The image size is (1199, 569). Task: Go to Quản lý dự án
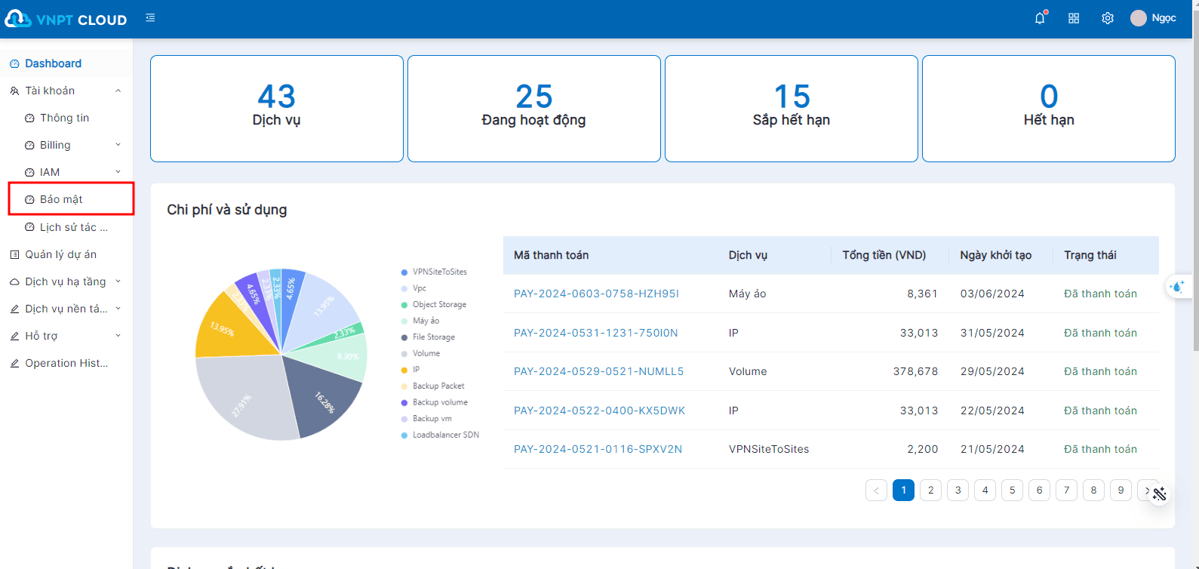[x=60, y=254]
